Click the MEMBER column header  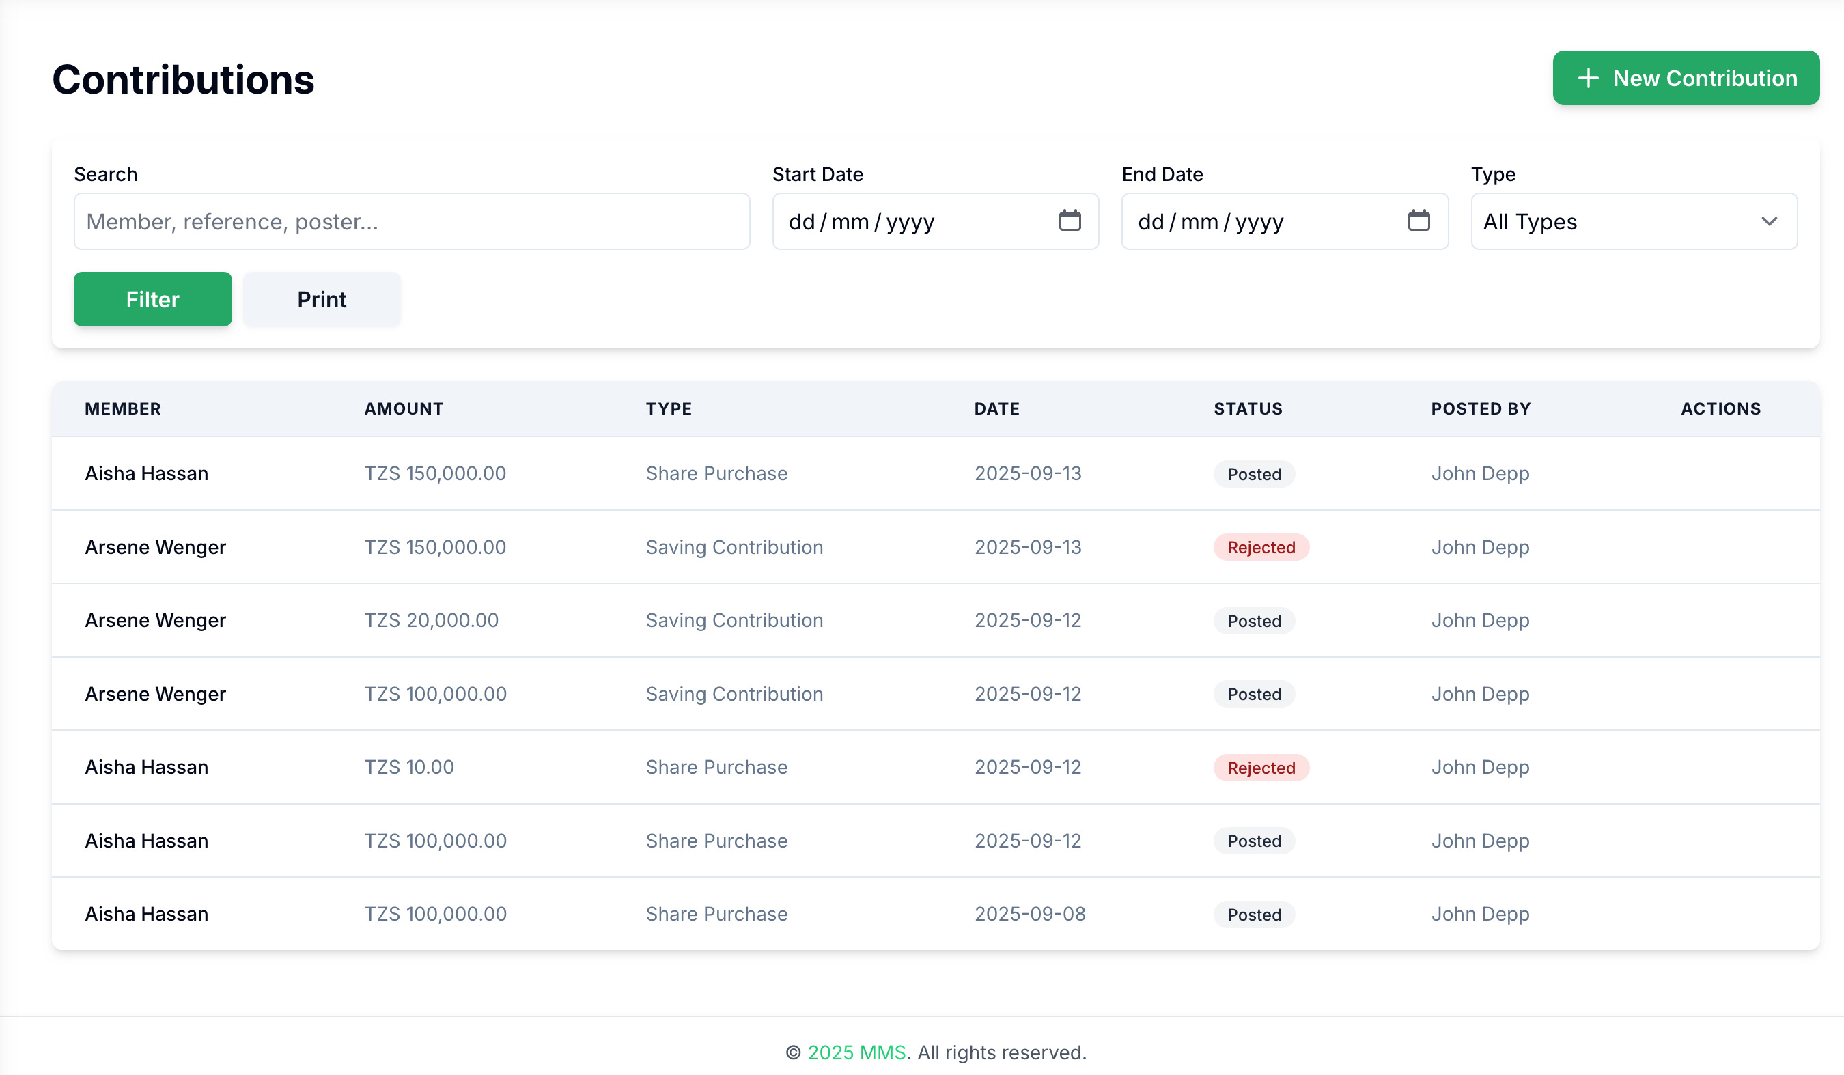(123, 408)
